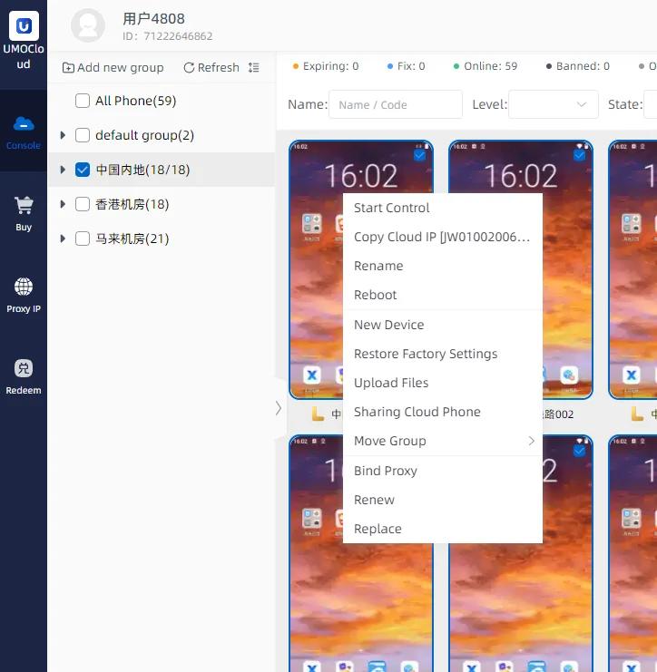Click the Name / Code input field
The image size is (657, 672).
396,104
